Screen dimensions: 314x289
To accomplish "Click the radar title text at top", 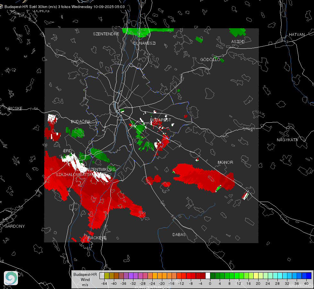I will pyautogui.click(x=64, y=7).
